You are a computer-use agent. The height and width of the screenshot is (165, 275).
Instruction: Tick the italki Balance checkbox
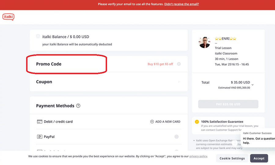click(x=38, y=36)
